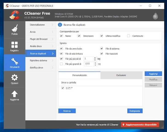
Task: Select Ricerca duplicati tool
Action: pyautogui.click(x=41, y=53)
